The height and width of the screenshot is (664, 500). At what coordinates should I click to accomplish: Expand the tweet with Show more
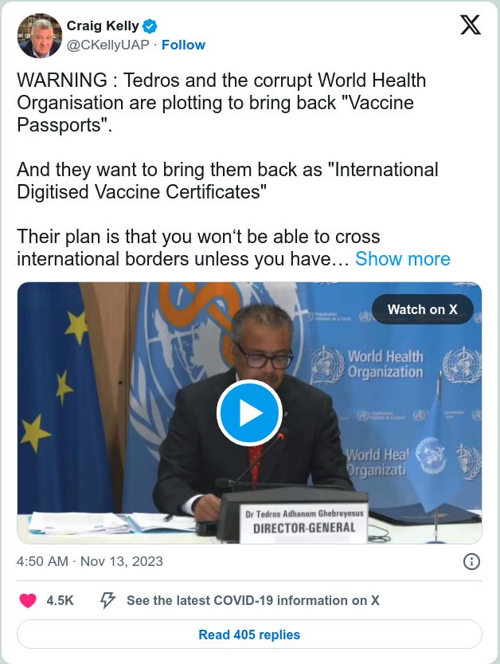(x=403, y=259)
